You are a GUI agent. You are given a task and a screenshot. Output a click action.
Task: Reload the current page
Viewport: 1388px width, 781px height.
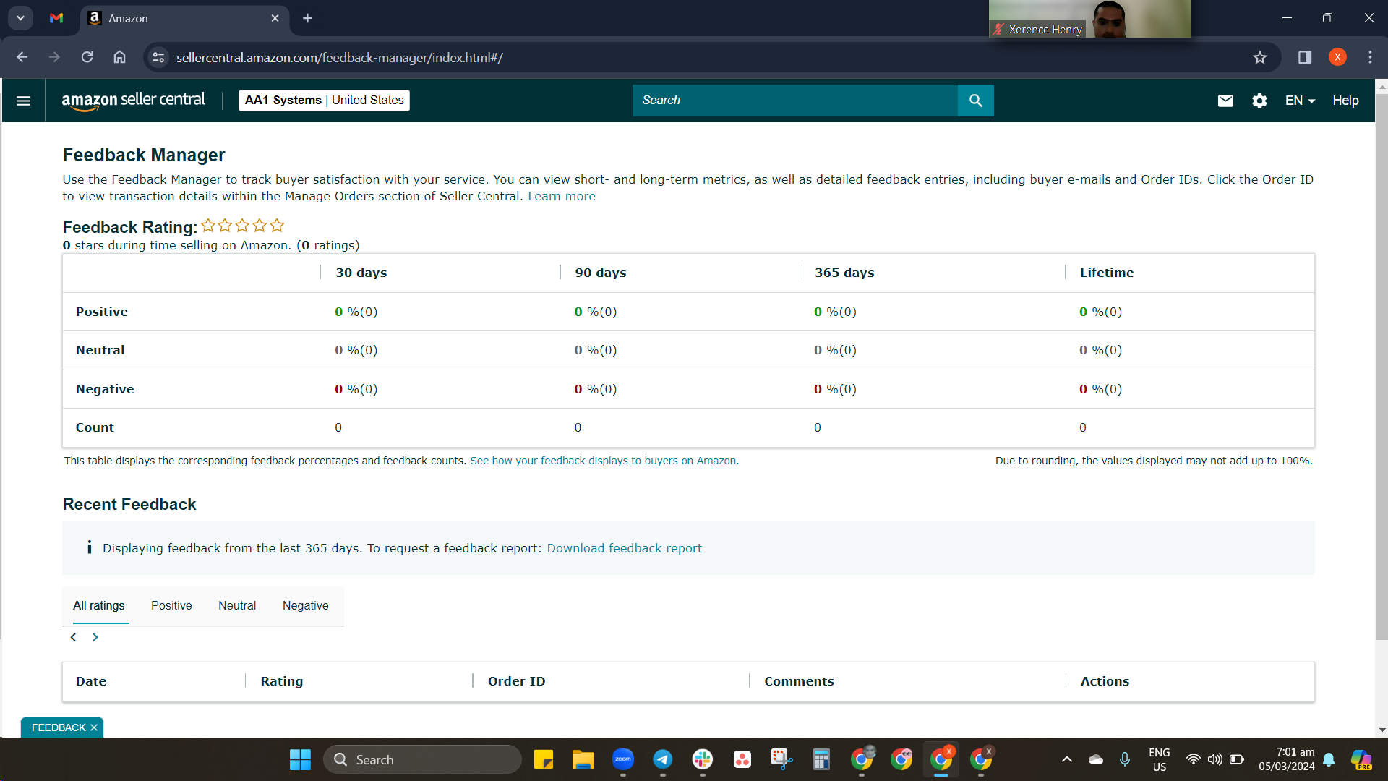(x=87, y=57)
